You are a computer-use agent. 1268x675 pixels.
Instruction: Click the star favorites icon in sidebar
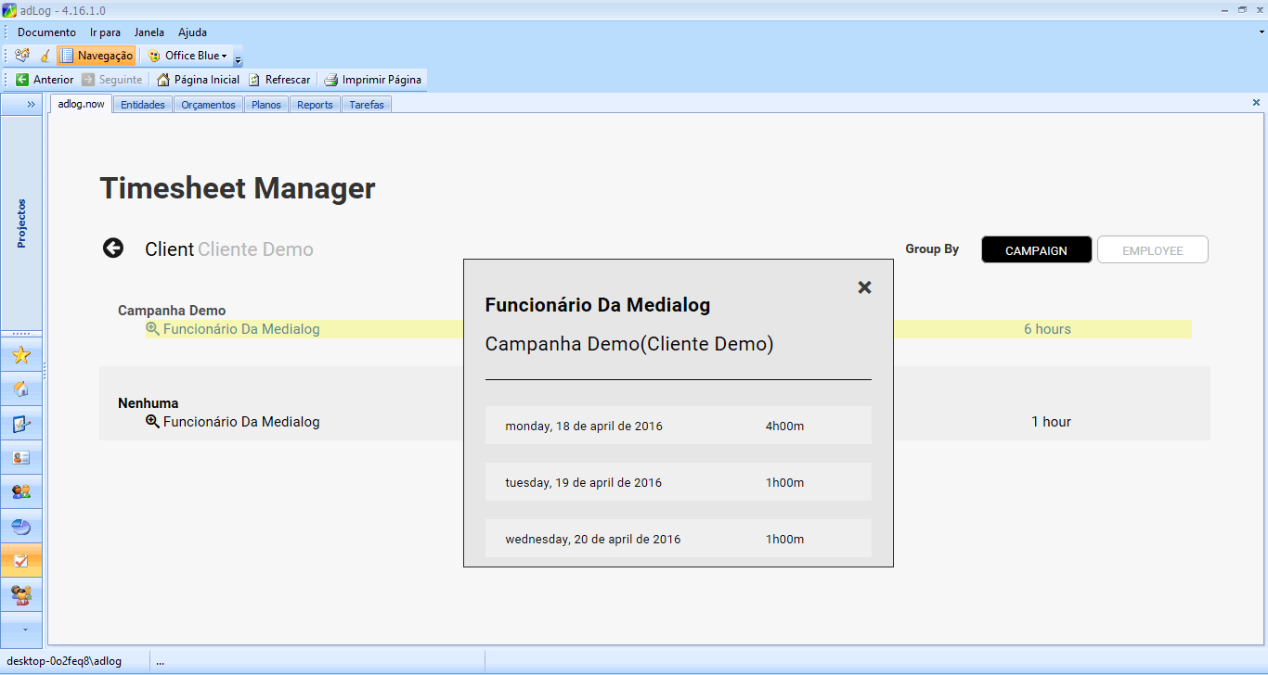[21, 356]
